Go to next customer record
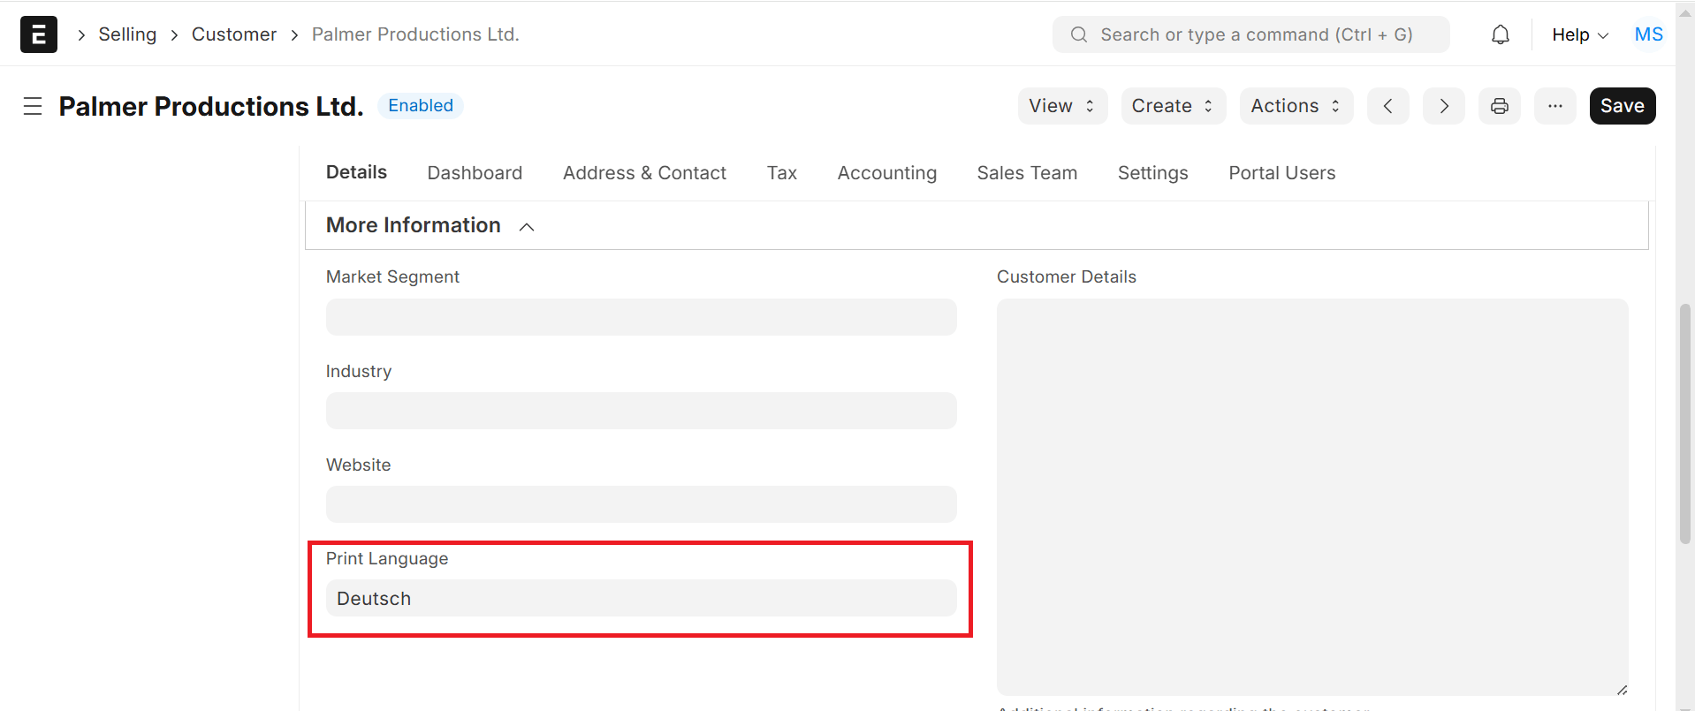The height and width of the screenshot is (711, 1695). coord(1443,106)
